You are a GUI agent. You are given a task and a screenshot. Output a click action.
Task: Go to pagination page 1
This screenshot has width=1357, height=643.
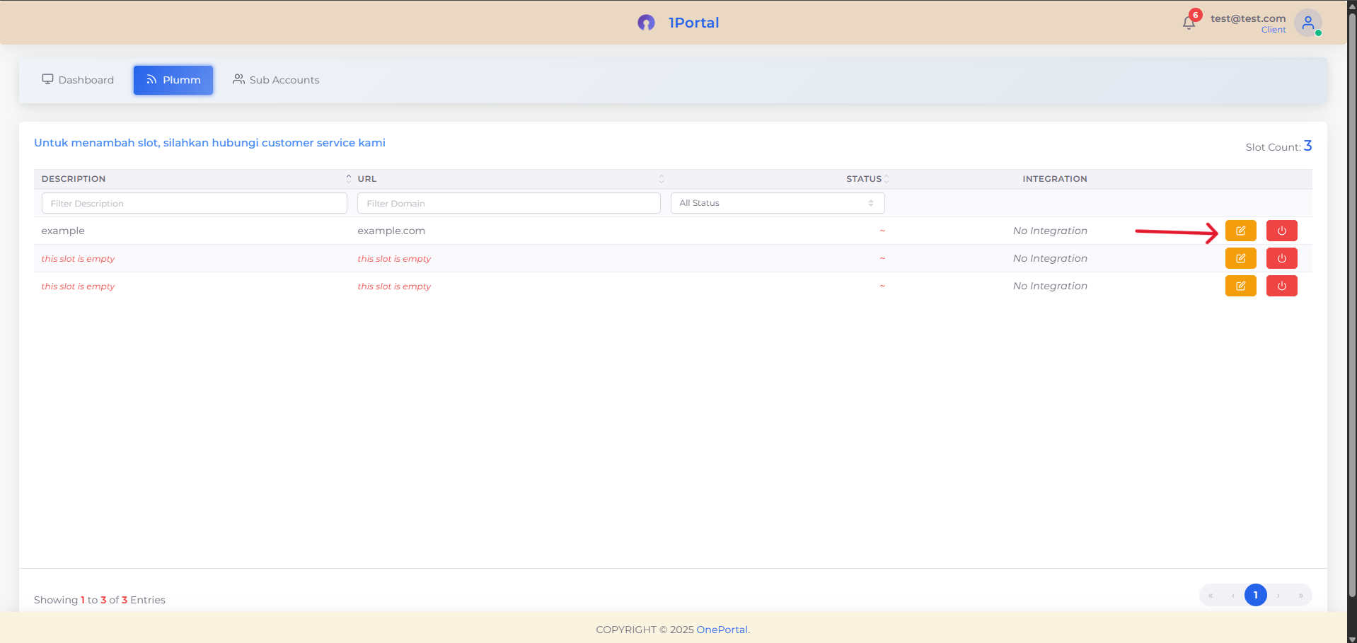point(1255,595)
